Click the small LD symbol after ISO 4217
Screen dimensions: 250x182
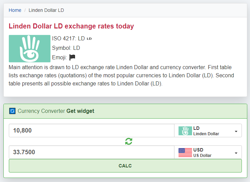coord(89,39)
